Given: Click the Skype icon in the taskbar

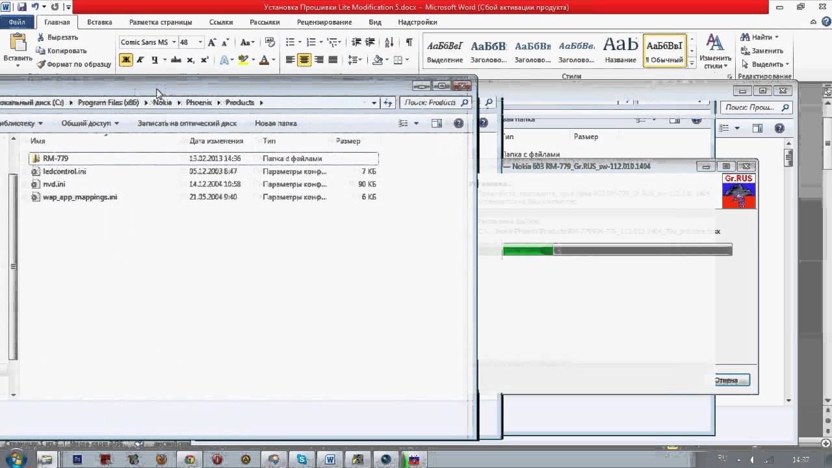Looking at the screenshot, I should click(302, 460).
